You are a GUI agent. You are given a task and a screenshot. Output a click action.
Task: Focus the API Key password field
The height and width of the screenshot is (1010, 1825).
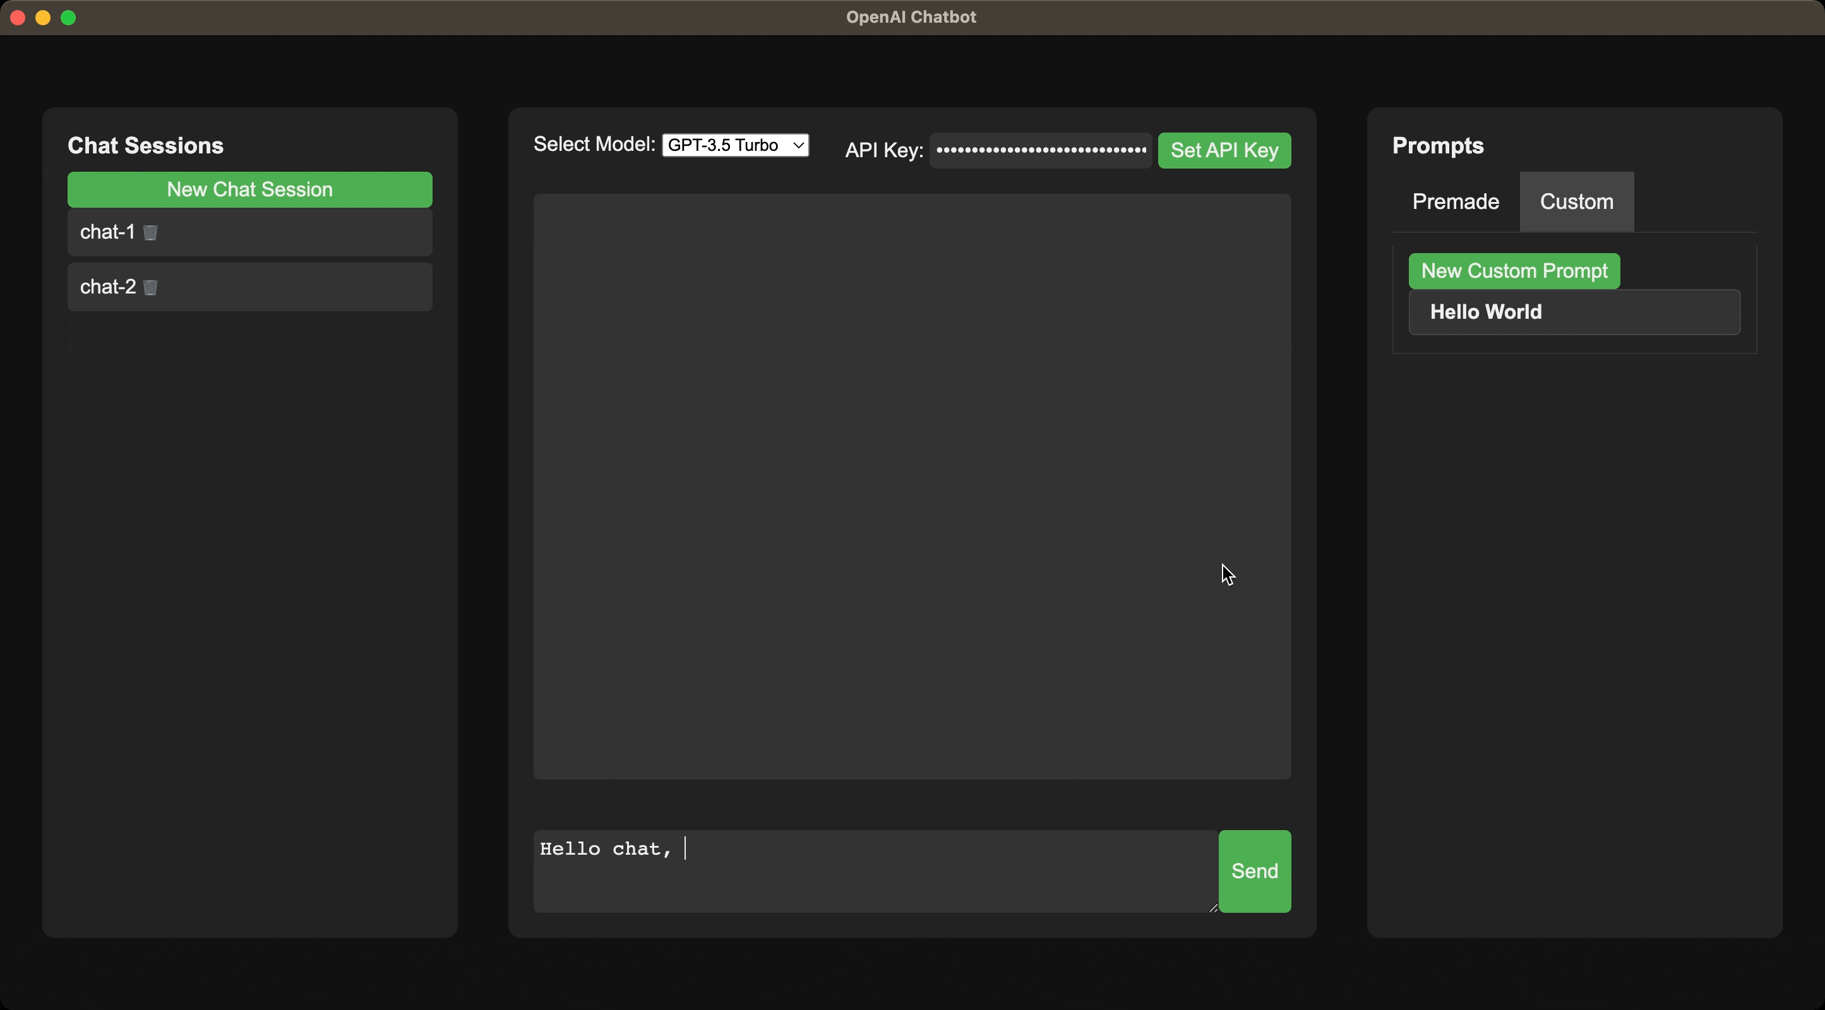pyautogui.click(x=1040, y=150)
